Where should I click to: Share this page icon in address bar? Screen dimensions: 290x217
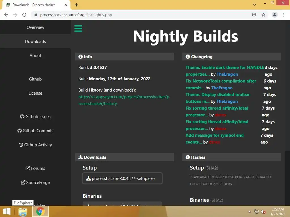(x=254, y=15)
